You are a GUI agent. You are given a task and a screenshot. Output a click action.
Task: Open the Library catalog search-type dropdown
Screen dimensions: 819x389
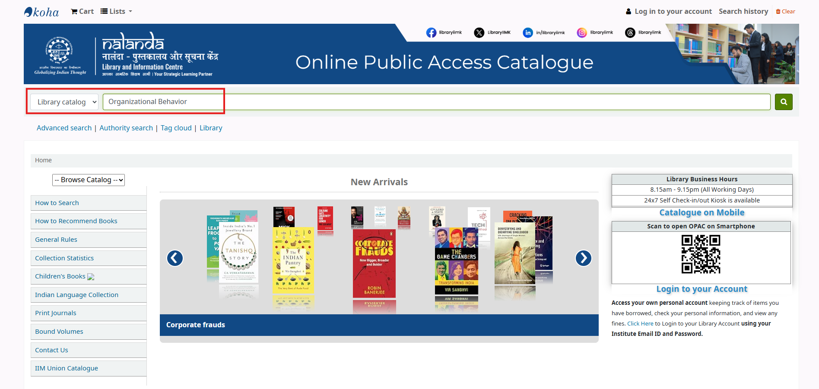pos(64,102)
